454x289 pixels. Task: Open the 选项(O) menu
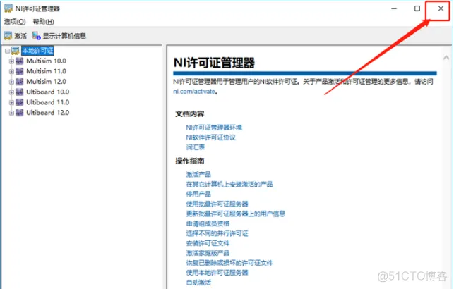15,22
